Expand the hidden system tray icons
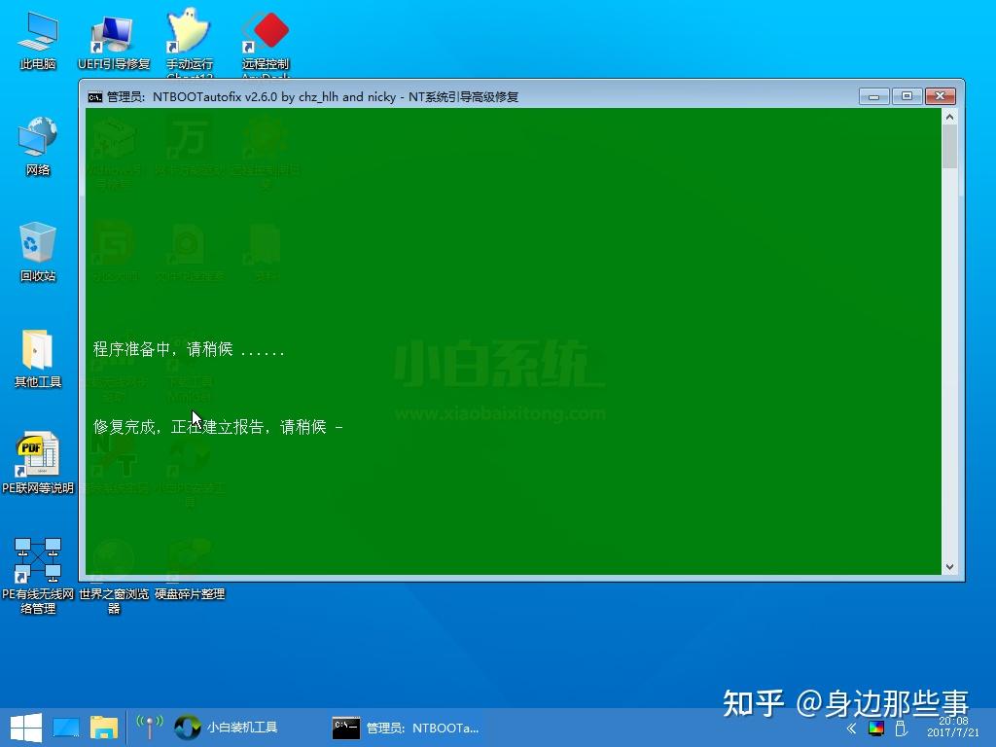The width and height of the screenshot is (996, 747). pos(850,728)
